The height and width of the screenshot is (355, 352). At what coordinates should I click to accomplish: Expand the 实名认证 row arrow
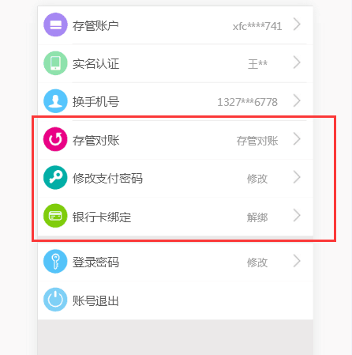tap(297, 62)
